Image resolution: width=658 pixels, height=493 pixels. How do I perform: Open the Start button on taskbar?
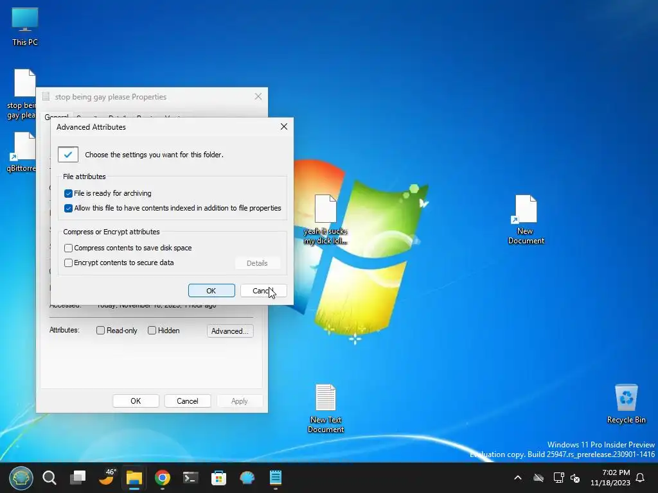(x=21, y=478)
